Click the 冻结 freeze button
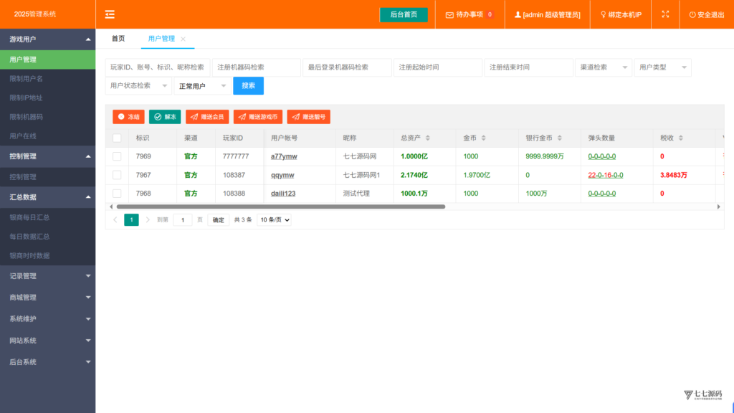This screenshot has width=734, height=413. [x=128, y=117]
